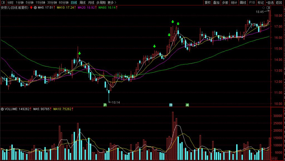Click the highest green arrow signal near 17.5
285x161 pixels.
pyautogui.click(x=173, y=22)
